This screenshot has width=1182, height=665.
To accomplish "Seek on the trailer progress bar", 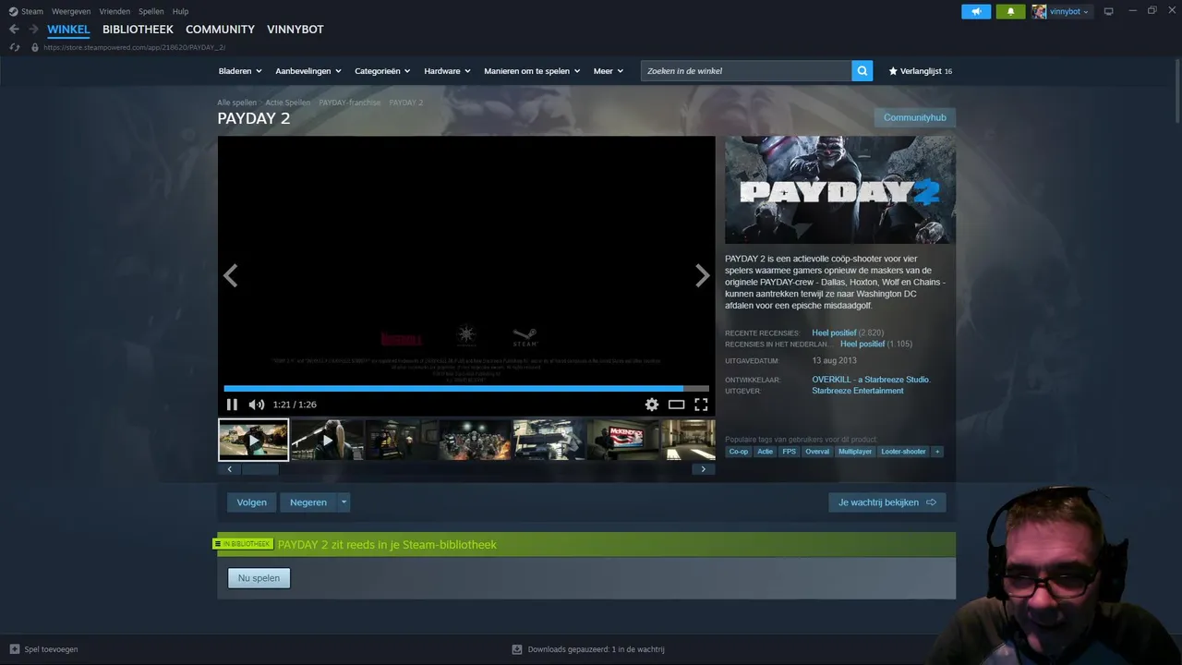I will [x=466, y=389].
